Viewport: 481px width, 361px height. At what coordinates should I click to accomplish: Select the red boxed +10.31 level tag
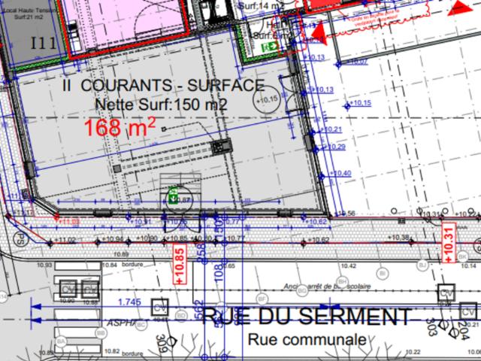449,243
